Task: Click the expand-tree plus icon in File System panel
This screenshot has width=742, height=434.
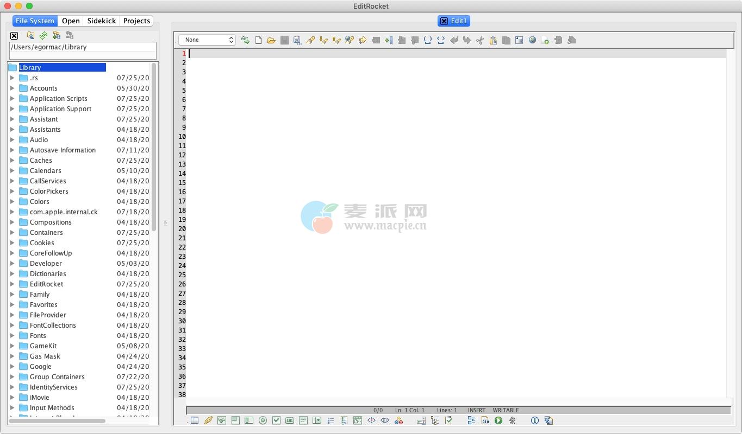Action: [x=57, y=35]
